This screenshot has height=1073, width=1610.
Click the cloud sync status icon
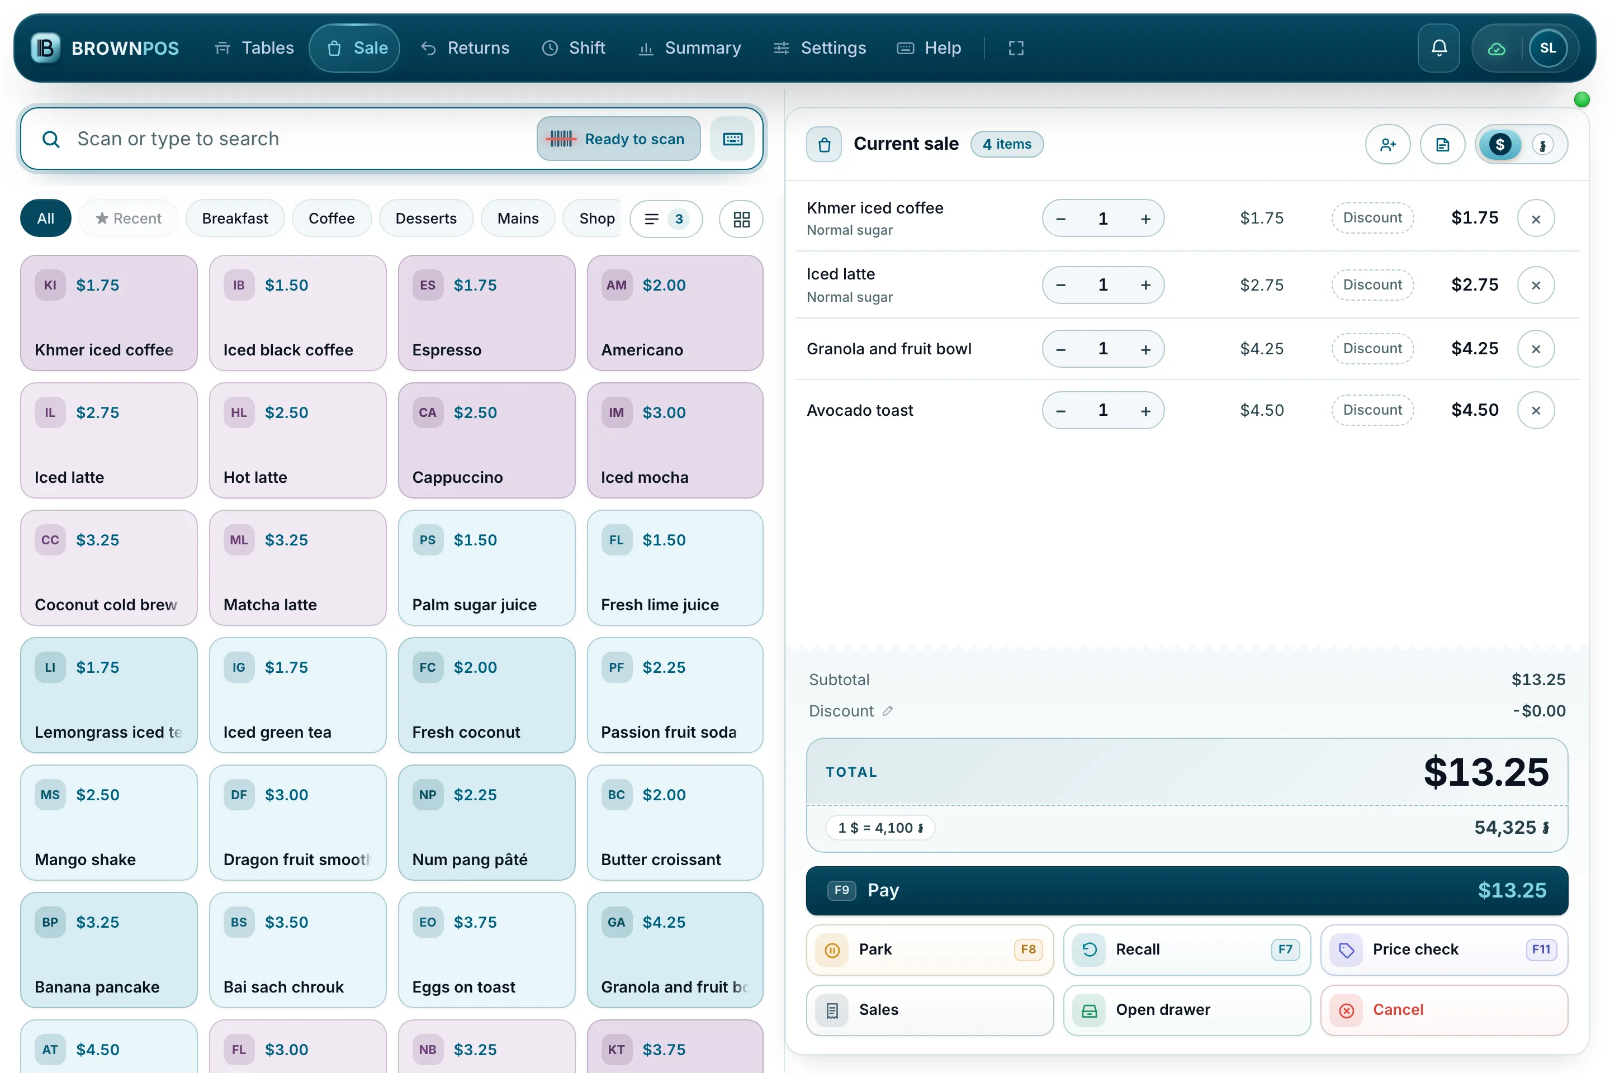pyautogui.click(x=1497, y=48)
